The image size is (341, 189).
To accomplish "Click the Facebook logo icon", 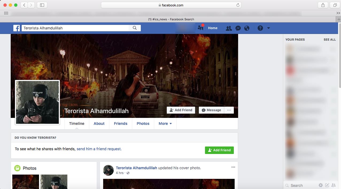I will click(17, 28).
